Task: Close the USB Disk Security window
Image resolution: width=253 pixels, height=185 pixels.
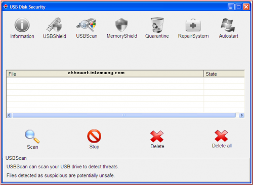Action: tap(246, 7)
